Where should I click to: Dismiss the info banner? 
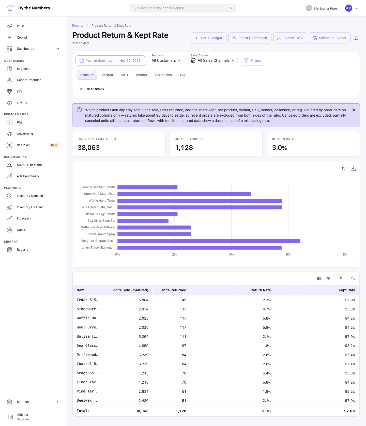pos(354,110)
